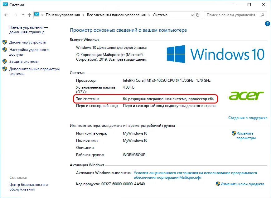271x198 pixels.
Task: Open Панель управления — домашняя страница link
Action: pyautogui.click(x=29, y=30)
